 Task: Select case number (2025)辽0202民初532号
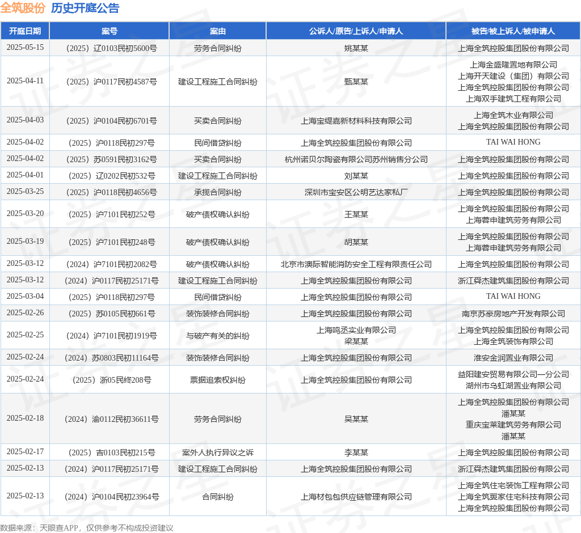(110, 176)
